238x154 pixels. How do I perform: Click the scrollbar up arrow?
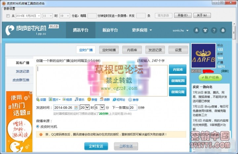[x=234, y=24]
